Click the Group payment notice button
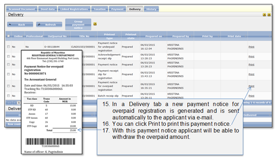Screen dimensions: 276x161 pyautogui.click(x=78, y=25)
